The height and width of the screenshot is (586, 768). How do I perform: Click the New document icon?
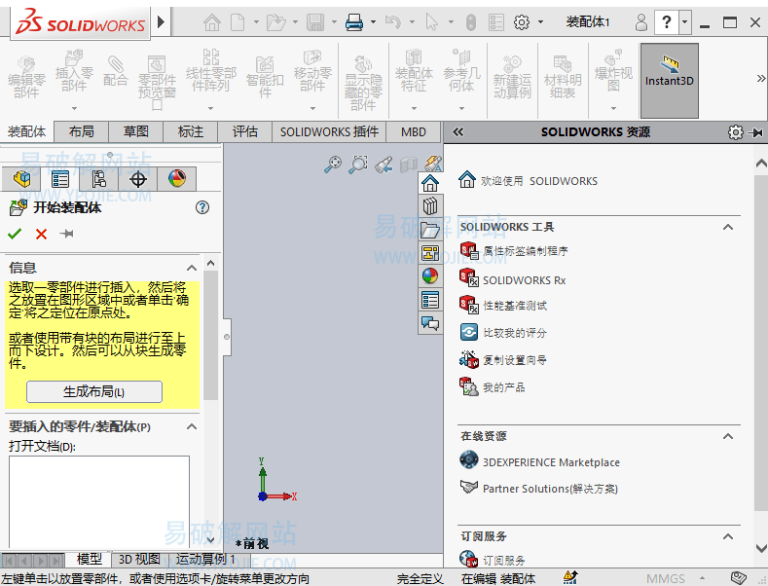238,22
